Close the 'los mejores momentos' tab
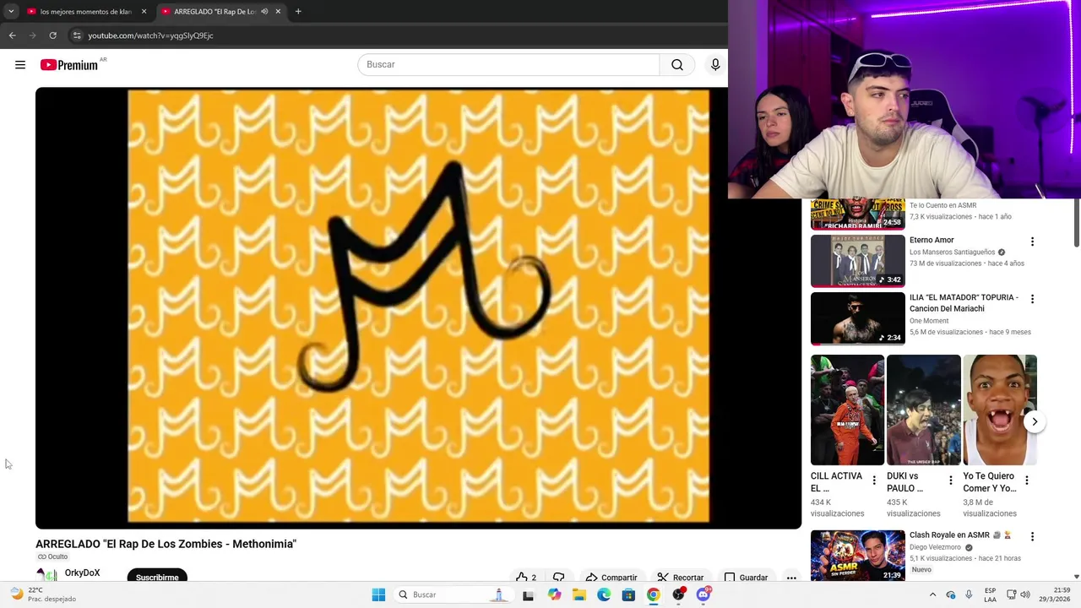Screen dimensions: 1081x608 click(x=144, y=12)
